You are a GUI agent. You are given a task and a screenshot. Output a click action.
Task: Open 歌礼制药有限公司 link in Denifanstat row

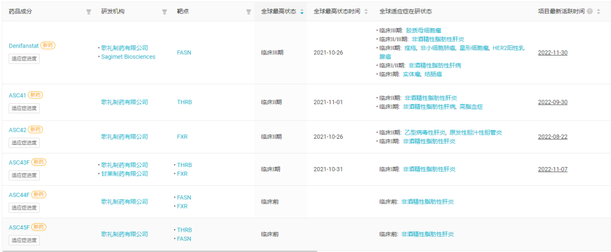[x=124, y=48]
